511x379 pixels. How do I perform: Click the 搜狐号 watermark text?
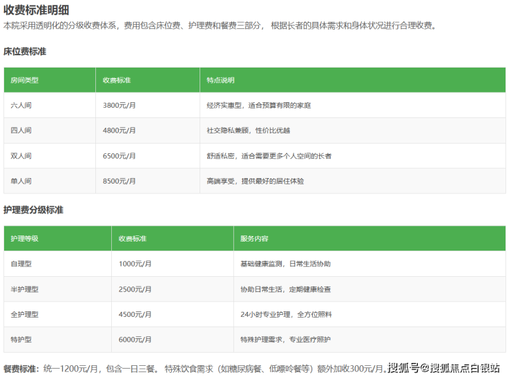pos(403,368)
